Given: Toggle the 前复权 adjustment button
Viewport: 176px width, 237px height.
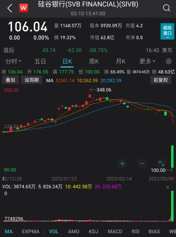Looking at the screenshot, I should click(x=161, y=80).
